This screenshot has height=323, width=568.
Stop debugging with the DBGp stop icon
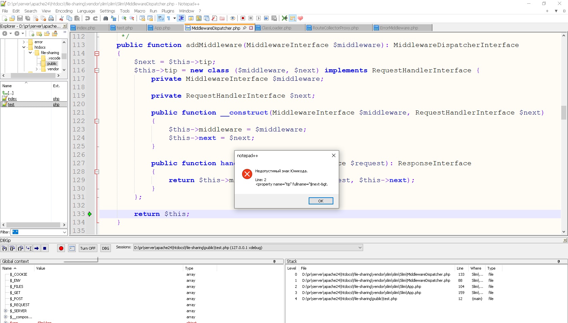pyautogui.click(x=45, y=248)
